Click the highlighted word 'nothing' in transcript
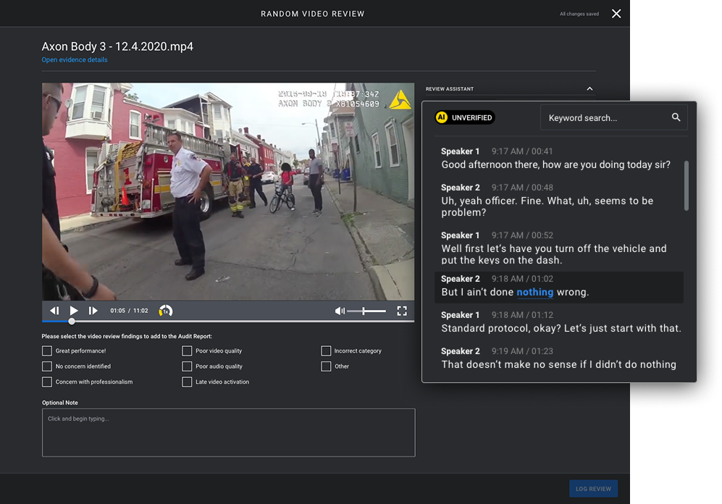This screenshot has width=722, height=504. [x=534, y=293]
